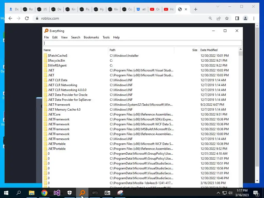
Task: Share this page using Chrome share icon
Action: (219, 18)
